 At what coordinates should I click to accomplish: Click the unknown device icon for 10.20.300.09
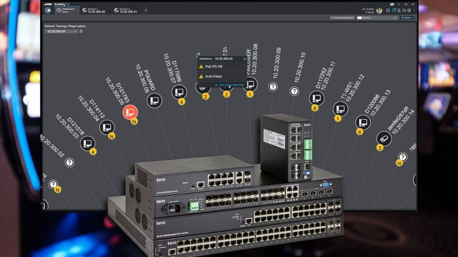click(273, 87)
